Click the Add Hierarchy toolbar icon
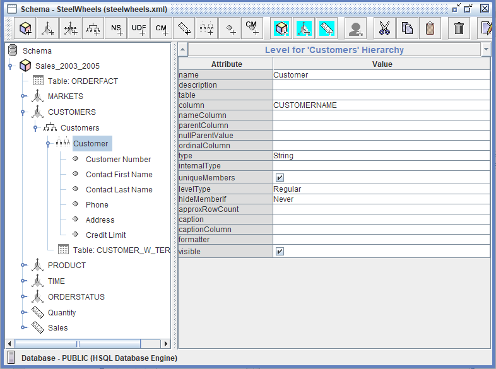 (x=93, y=28)
